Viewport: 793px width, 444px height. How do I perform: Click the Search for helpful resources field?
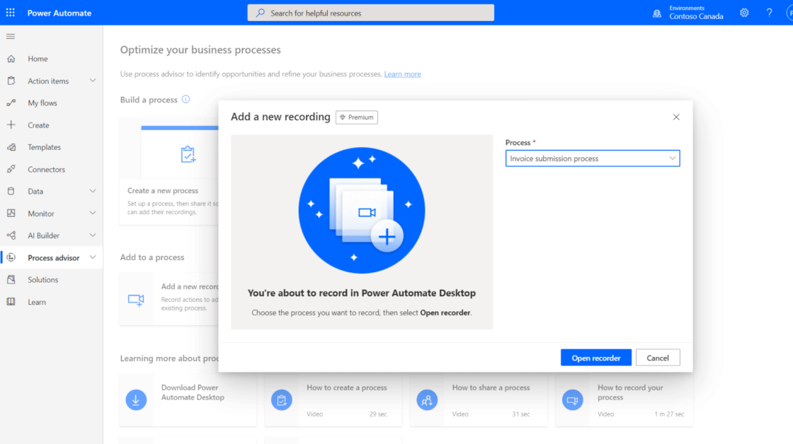coord(370,13)
